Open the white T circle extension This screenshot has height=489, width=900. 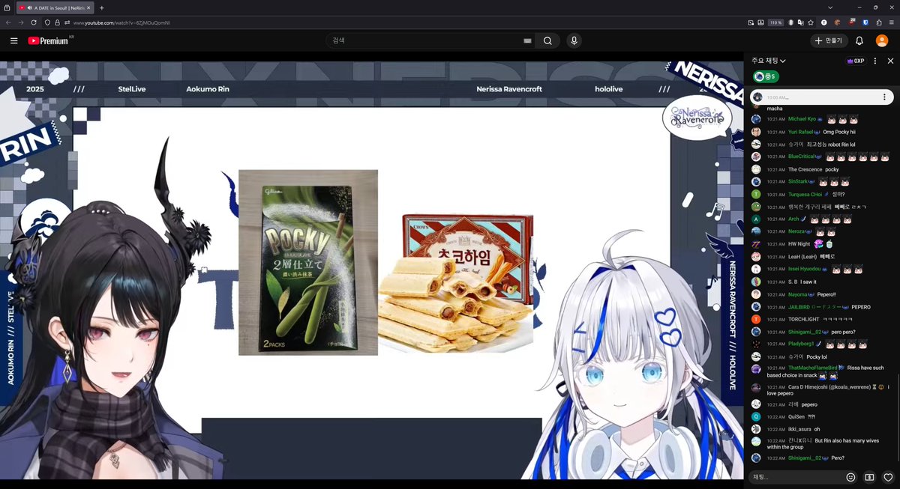(x=824, y=22)
